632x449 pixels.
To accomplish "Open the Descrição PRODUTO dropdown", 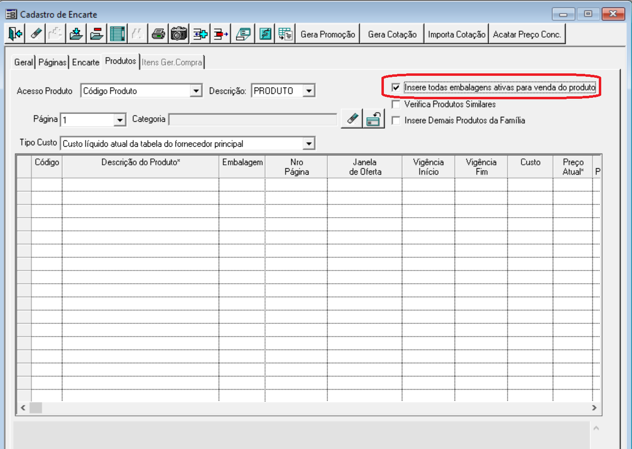I will tap(309, 91).
